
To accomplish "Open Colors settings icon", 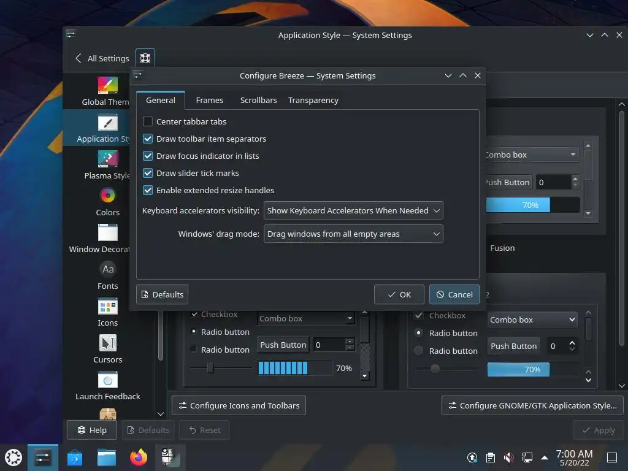I will 108,196.
